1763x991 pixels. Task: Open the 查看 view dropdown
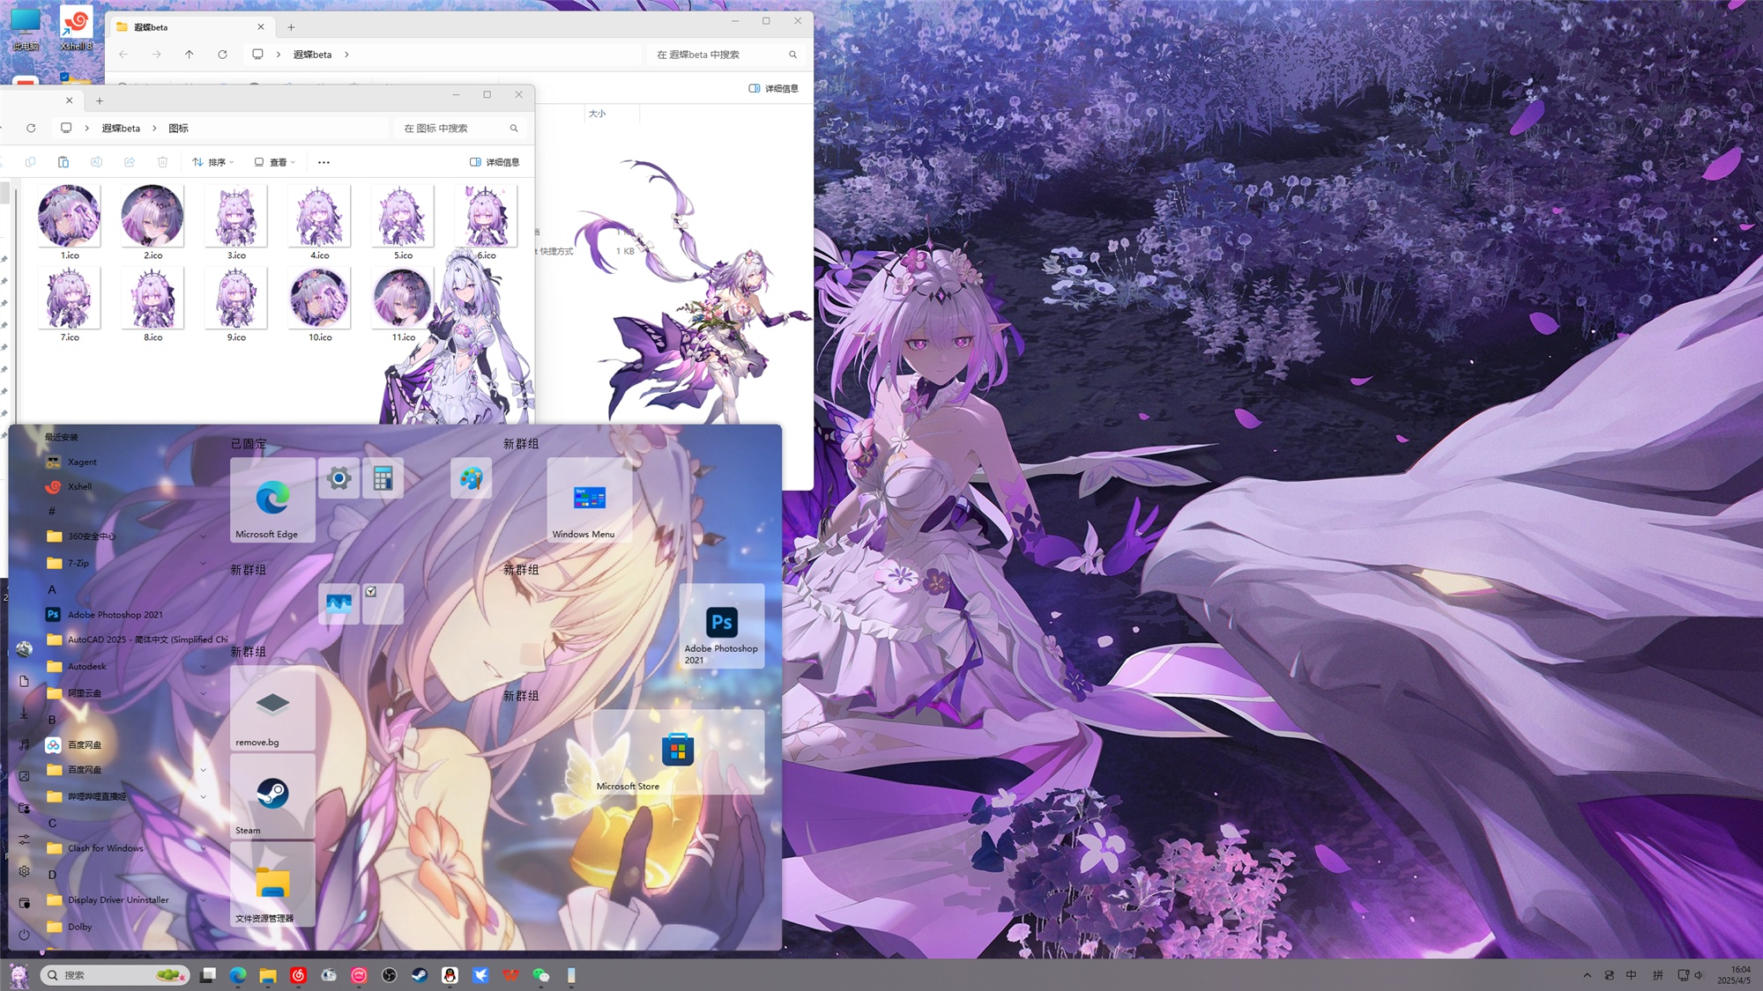[x=274, y=162]
